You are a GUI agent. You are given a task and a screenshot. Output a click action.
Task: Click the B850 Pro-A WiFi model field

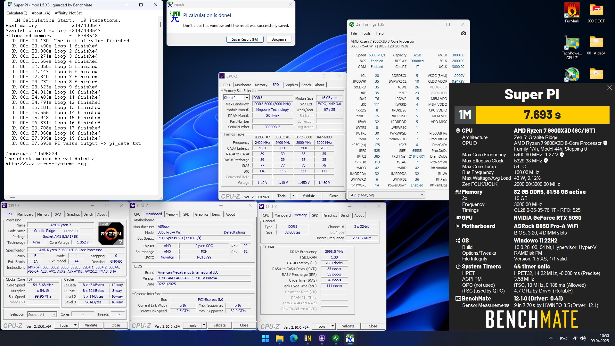tap(187, 232)
